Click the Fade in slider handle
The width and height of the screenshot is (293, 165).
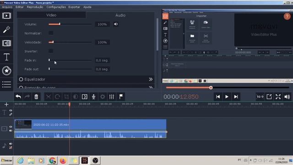[x=49, y=60]
